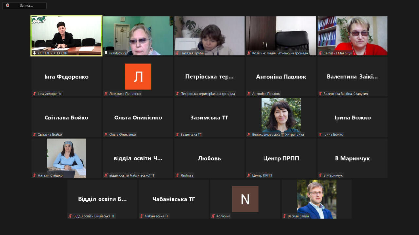Click the profile photo of Василь Савич
Screen dimensions: 419x235
[x=317, y=199]
